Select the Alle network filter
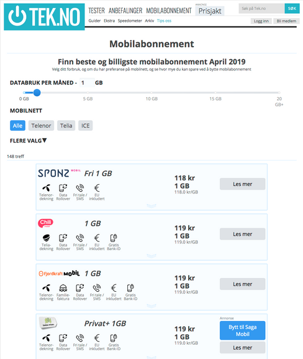 [17, 126]
